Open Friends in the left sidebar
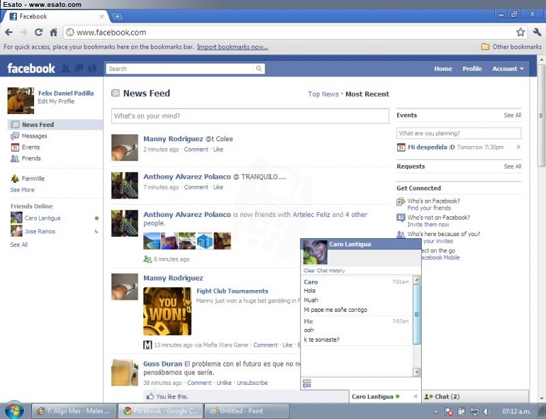Image resolution: width=546 pixels, height=419 pixels. [x=31, y=158]
